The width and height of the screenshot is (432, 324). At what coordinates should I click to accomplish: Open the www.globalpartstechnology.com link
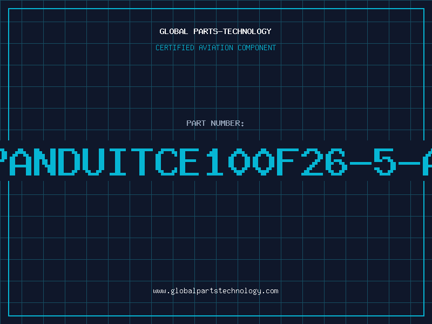(x=215, y=291)
